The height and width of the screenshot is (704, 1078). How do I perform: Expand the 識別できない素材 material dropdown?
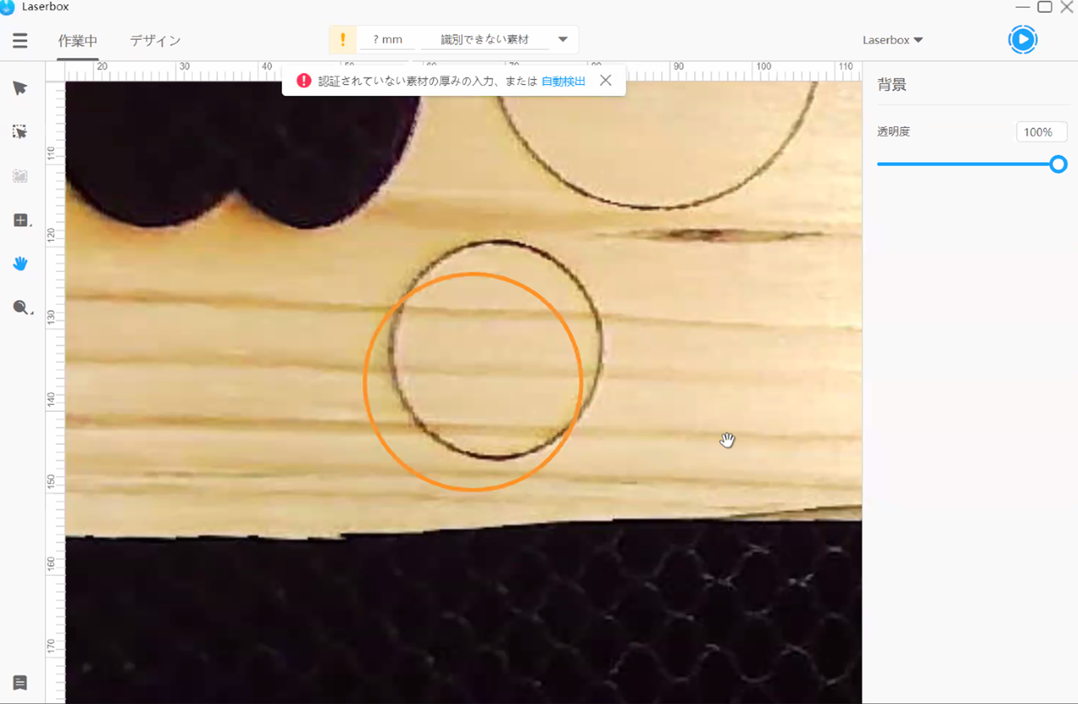click(x=563, y=40)
